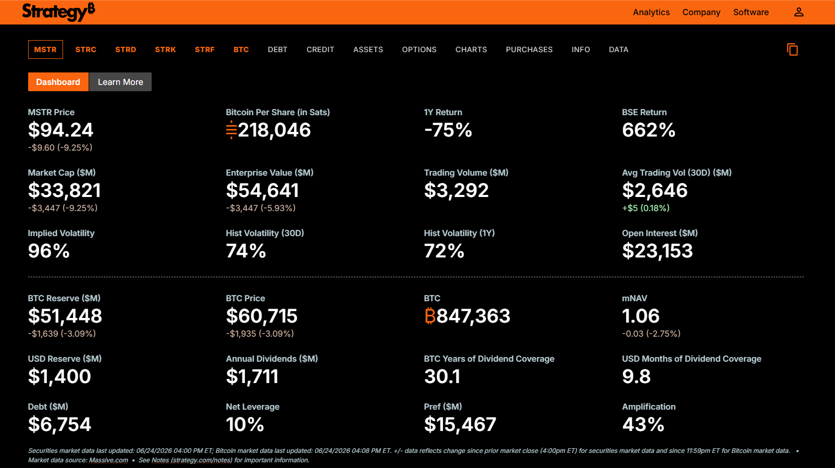Viewport: 835px width, 468px height.
Task: Click the Learn More button
Action: coord(120,82)
